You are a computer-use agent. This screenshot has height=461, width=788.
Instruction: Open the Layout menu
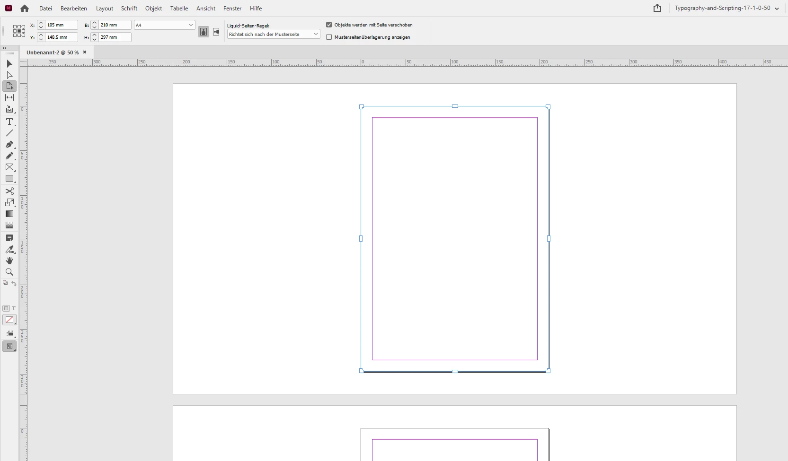point(105,9)
